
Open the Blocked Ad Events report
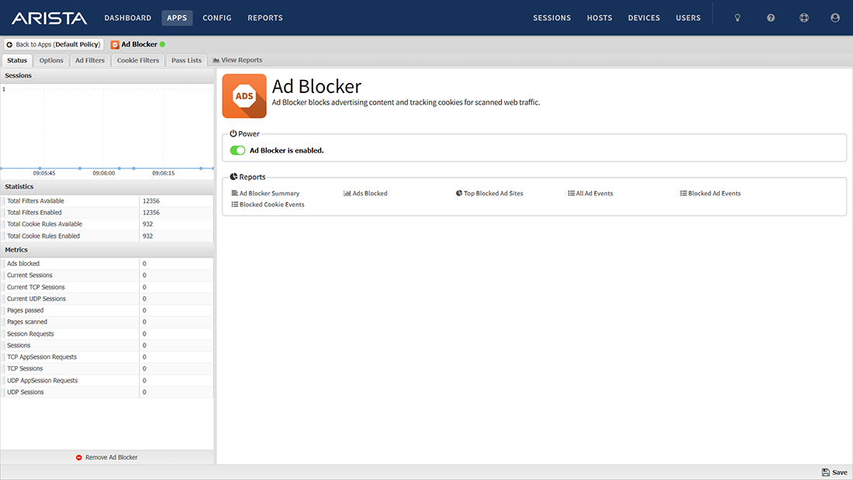[710, 193]
